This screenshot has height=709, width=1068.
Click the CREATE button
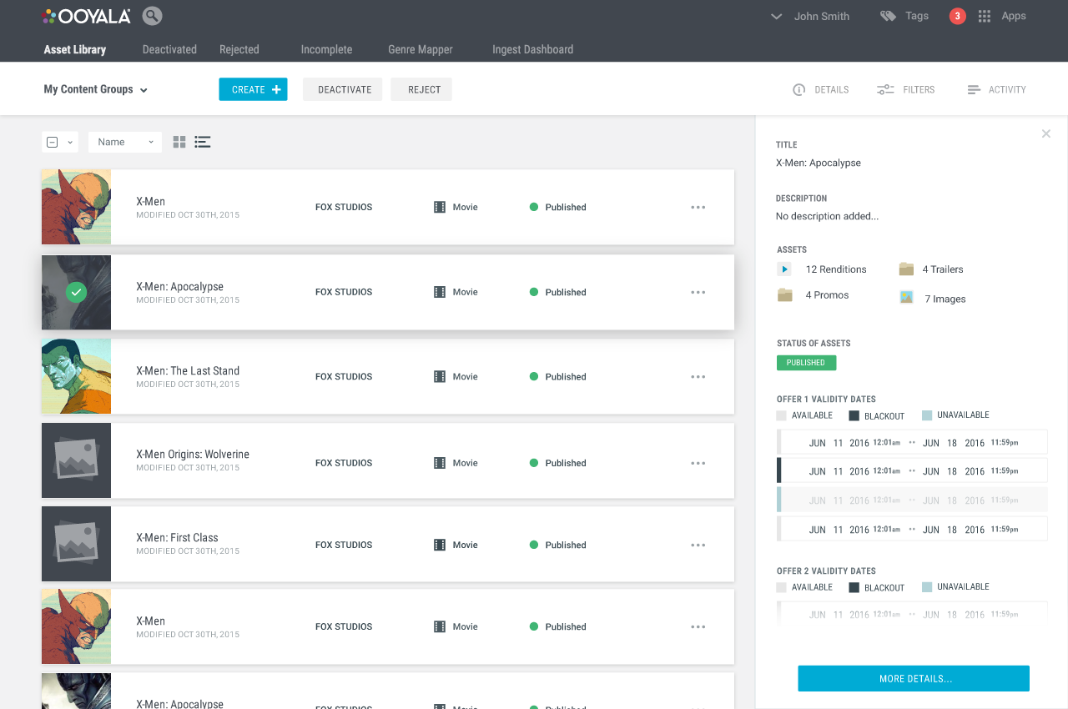(x=253, y=89)
